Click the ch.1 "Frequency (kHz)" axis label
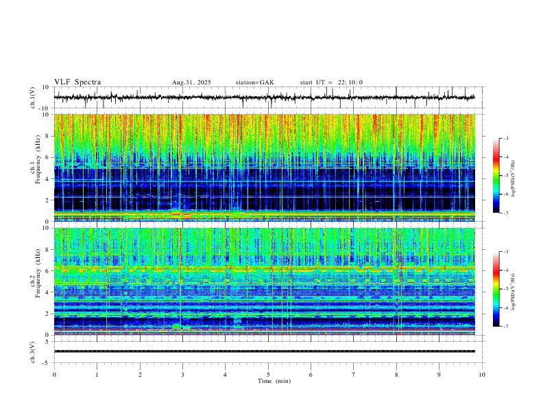543x420 pixels. tap(38, 159)
